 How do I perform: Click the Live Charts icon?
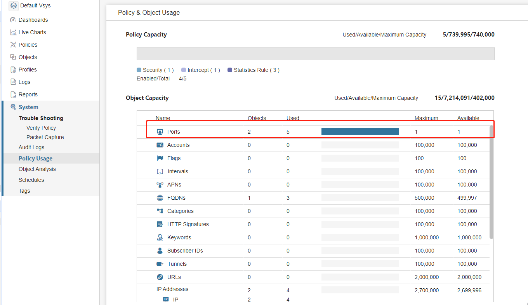(x=13, y=32)
